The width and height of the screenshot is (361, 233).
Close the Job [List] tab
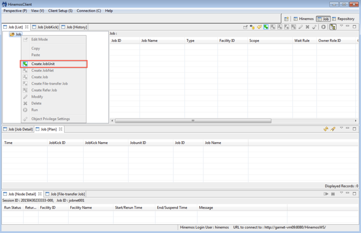27,27
